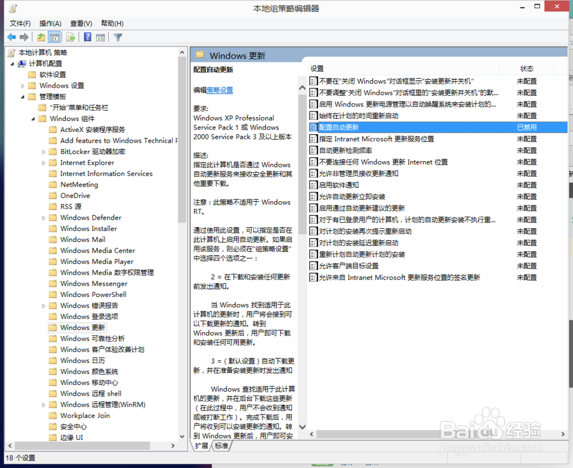Toggle the Show/Hide action pane icon
Screen dimensions: 573x468
point(100,37)
